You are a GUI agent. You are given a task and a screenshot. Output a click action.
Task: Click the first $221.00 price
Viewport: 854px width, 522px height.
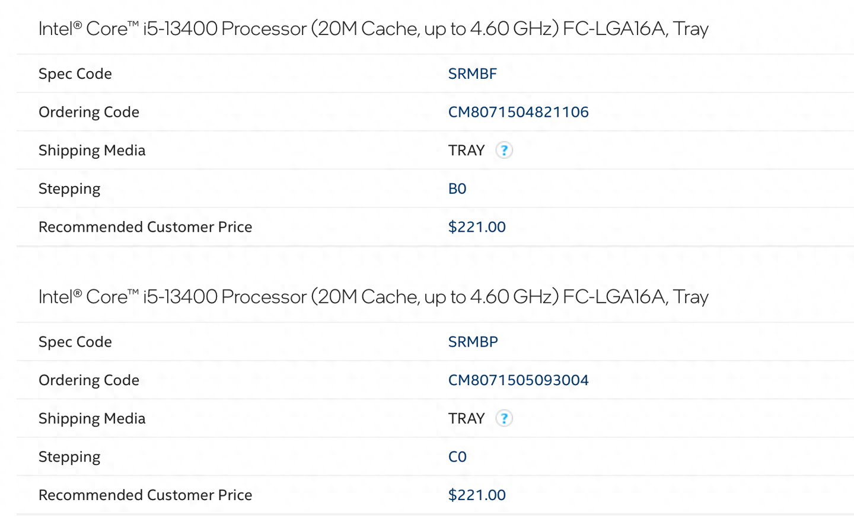coord(476,227)
